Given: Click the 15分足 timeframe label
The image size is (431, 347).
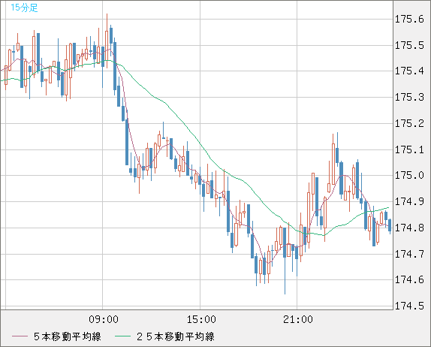Looking at the screenshot, I should click(x=24, y=8).
